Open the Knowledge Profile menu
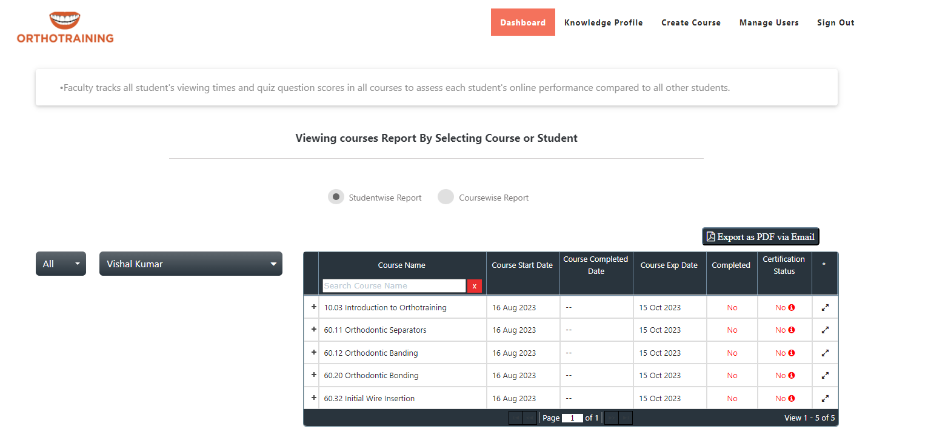The width and height of the screenshot is (928, 443). 603,22
